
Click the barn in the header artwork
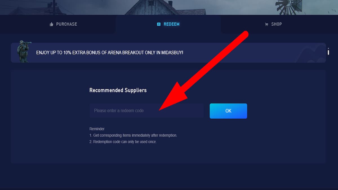click(x=166, y=7)
